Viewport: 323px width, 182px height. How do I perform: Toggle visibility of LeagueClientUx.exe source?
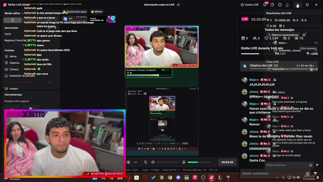point(50,82)
